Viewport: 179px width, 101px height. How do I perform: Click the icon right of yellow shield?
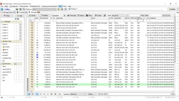click(x=62, y=9)
